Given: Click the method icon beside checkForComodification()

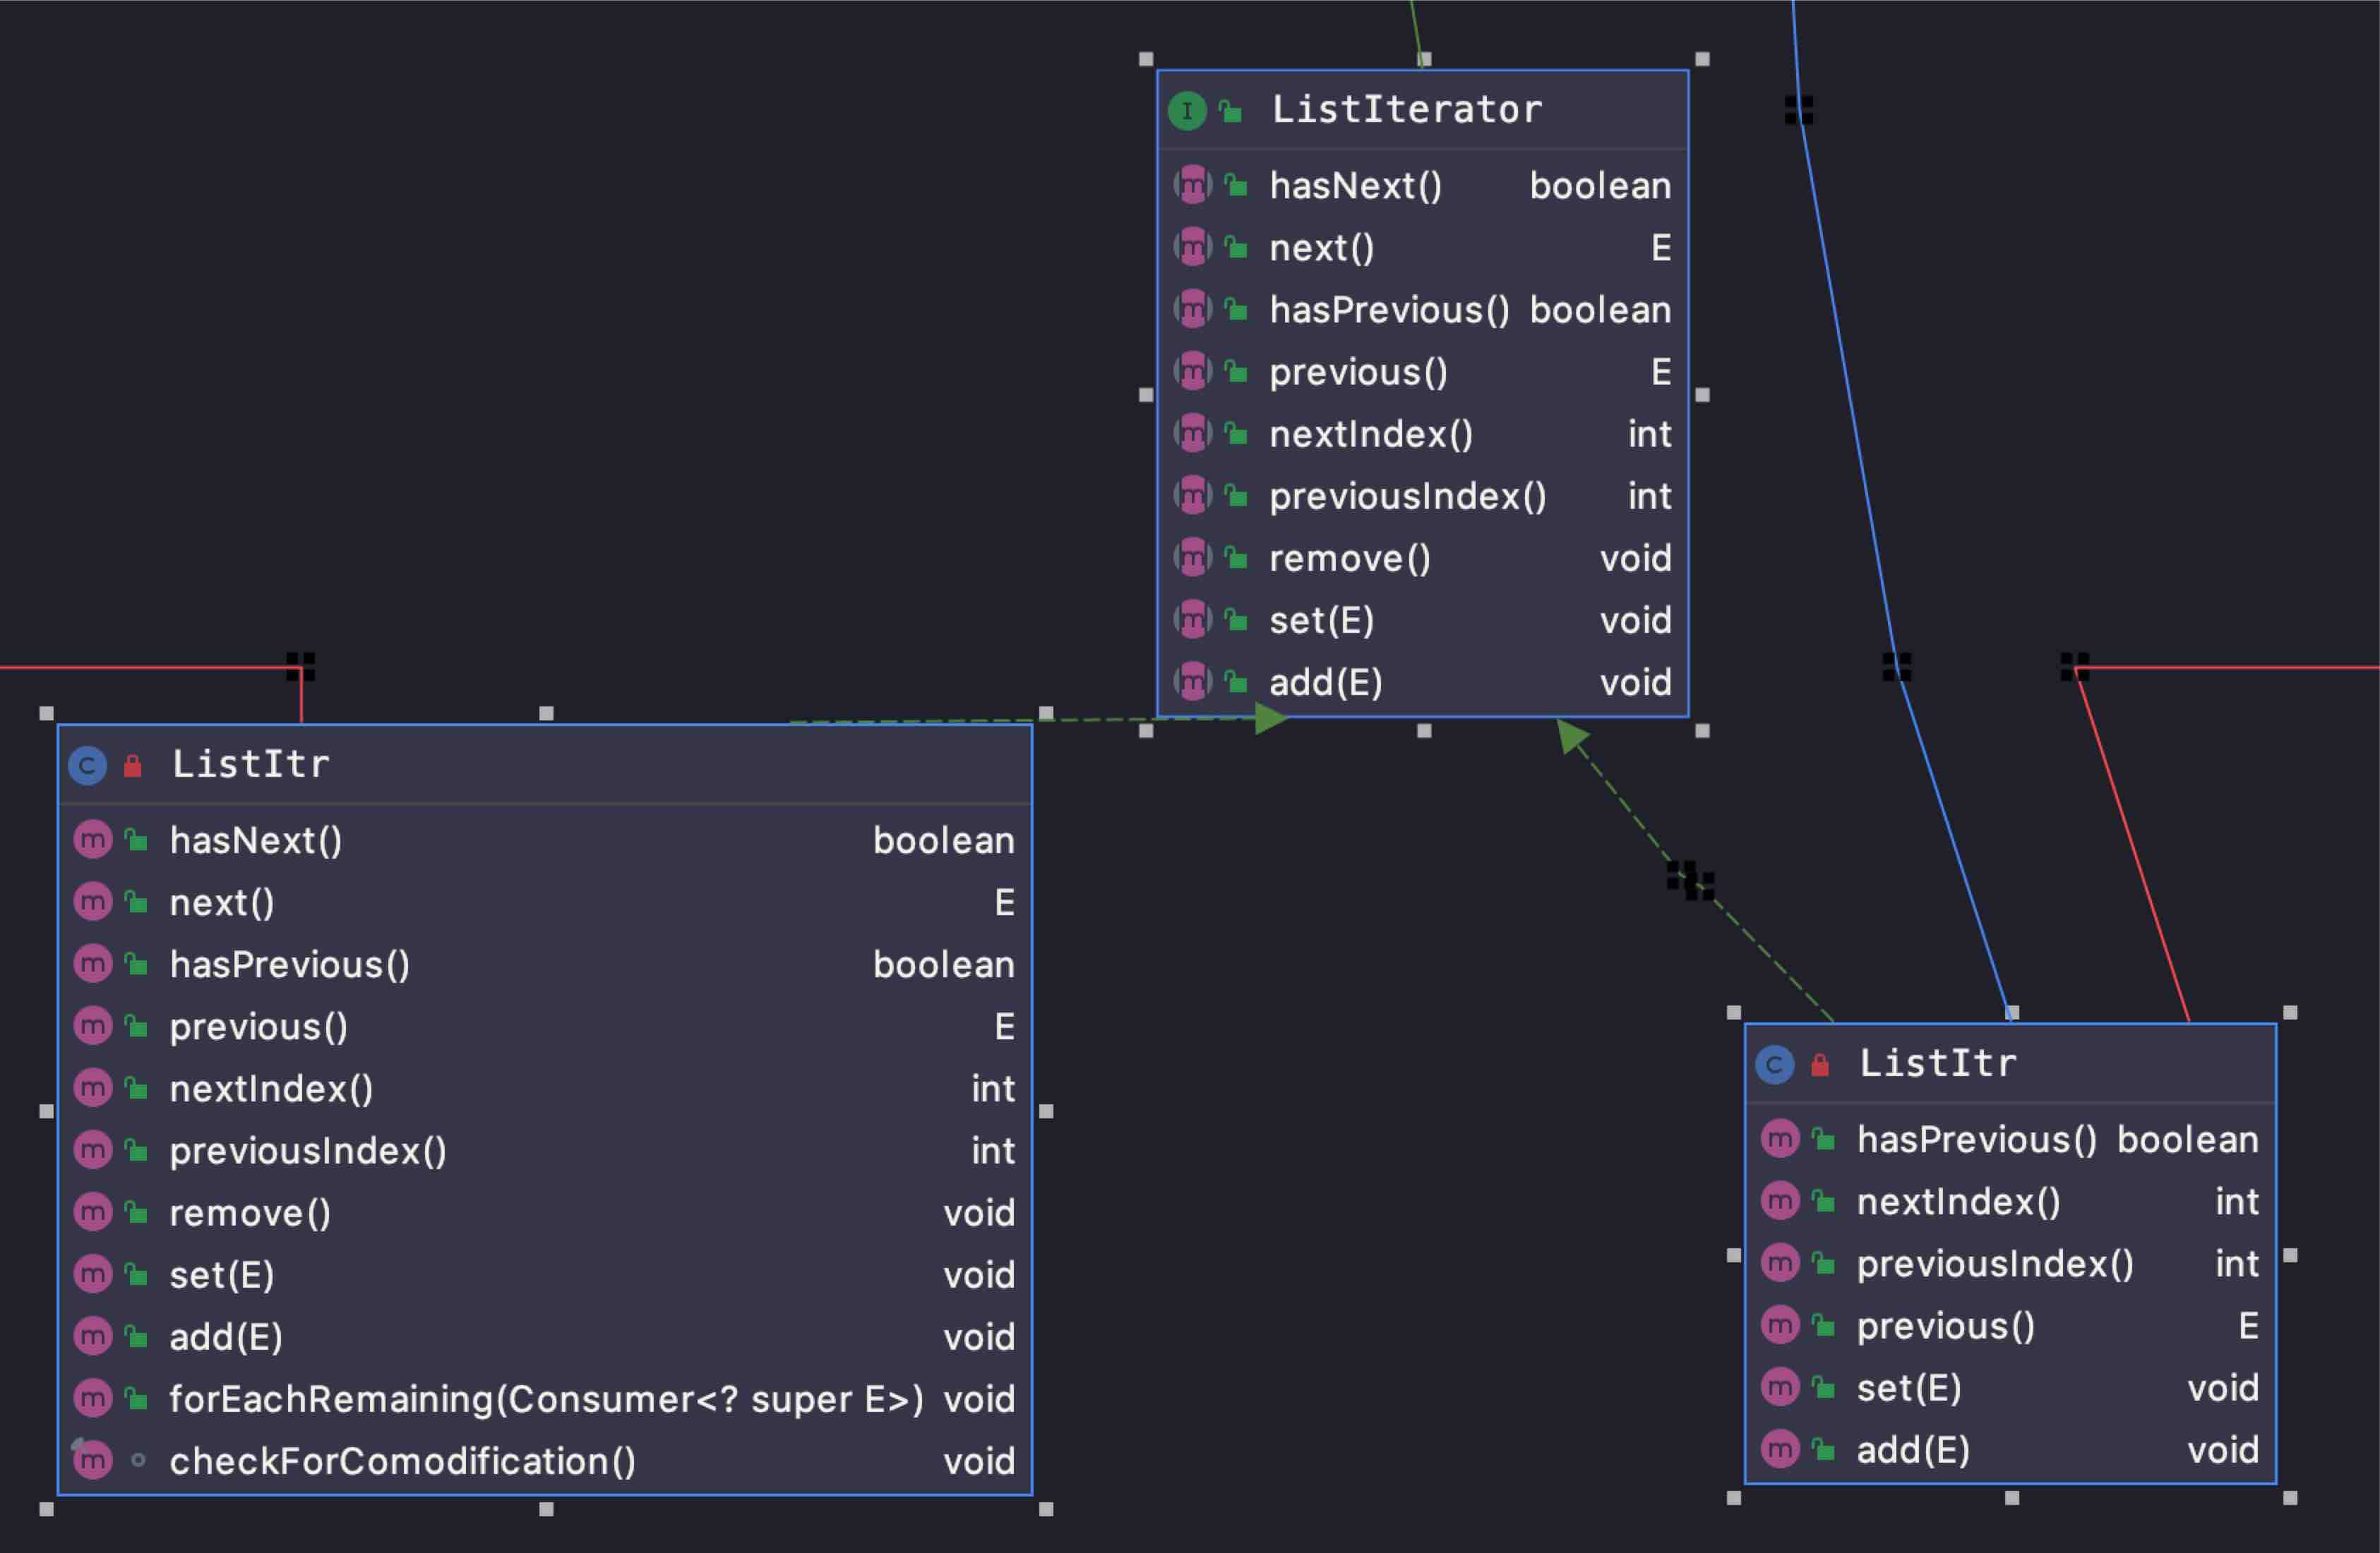Looking at the screenshot, I should (x=93, y=1461).
